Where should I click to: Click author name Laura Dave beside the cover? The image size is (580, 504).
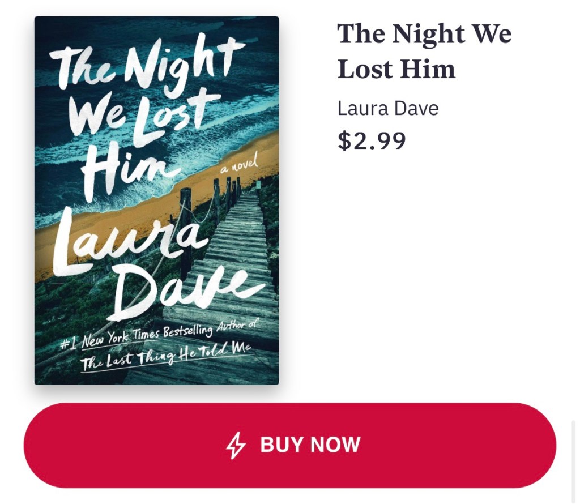click(x=388, y=108)
